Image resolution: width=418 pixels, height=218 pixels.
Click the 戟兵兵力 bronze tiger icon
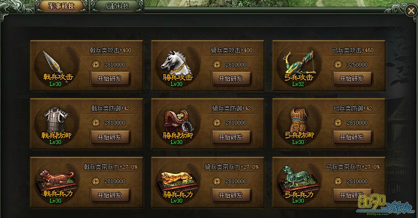pos(56,184)
